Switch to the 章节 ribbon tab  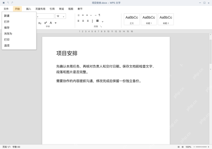pos(80,9)
